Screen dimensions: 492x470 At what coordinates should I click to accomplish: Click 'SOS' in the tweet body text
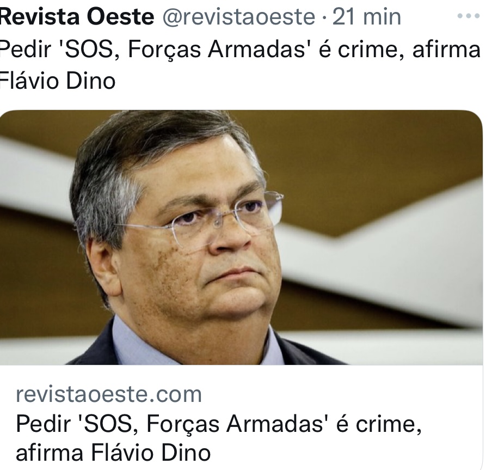click(x=89, y=50)
